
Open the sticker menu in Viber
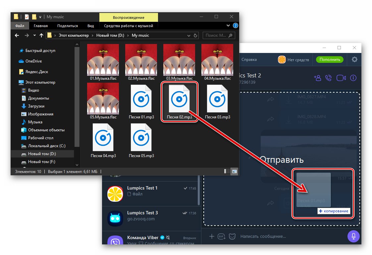click(x=232, y=236)
